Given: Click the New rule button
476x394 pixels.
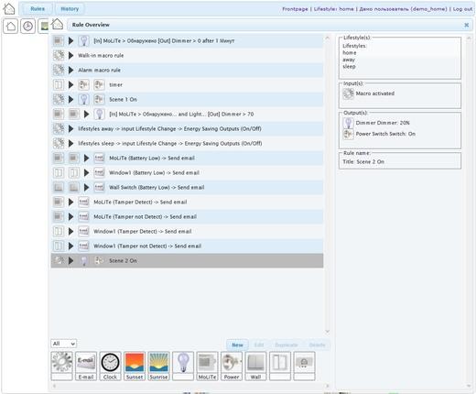Looking at the screenshot, I should click(x=237, y=345).
